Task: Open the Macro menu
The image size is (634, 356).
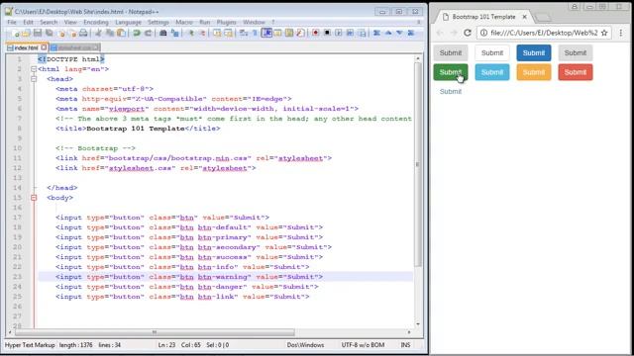Action: (x=184, y=22)
